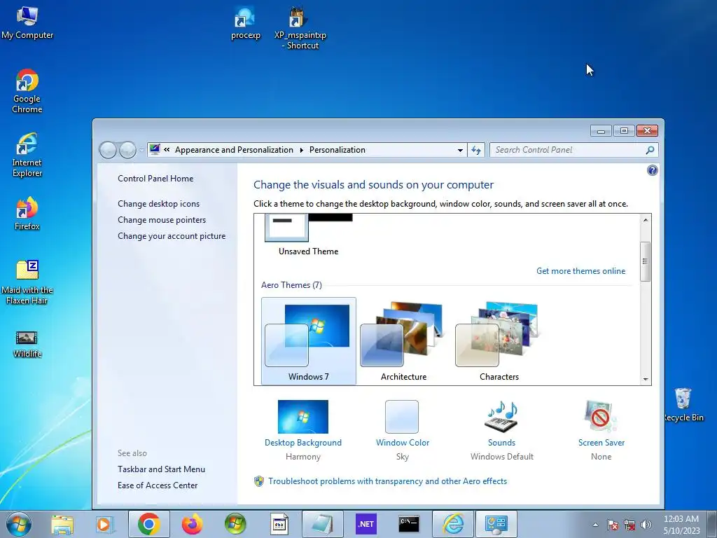Viewport: 717px width, 538px height.
Task: Open Screen Saver settings icon
Action: (x=601, y=417)
